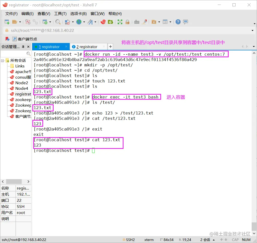This screenshot has width=257, height=243.
Task: Close the session manager panel
Action: [28, 47]
